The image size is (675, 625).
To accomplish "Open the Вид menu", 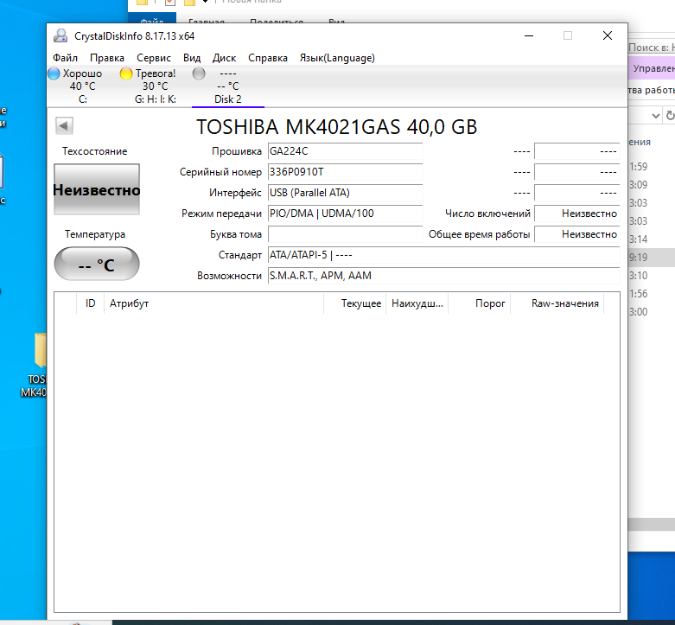I will [x=192, y=58].
